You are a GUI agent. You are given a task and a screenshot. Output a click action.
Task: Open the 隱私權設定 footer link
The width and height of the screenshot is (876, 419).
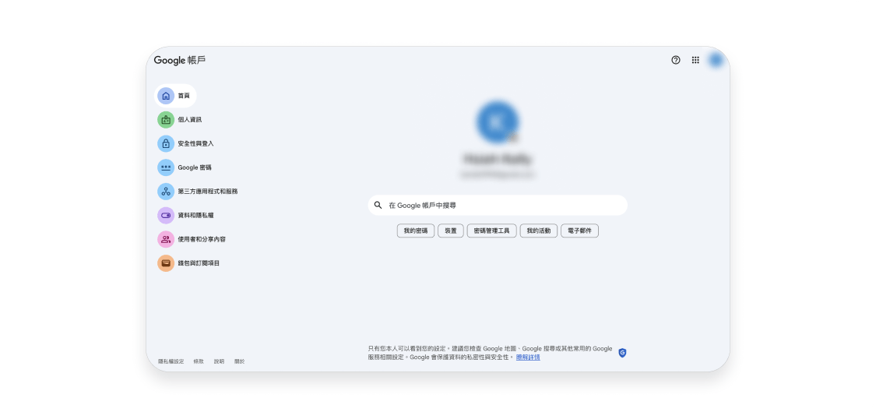pos(171,361)
